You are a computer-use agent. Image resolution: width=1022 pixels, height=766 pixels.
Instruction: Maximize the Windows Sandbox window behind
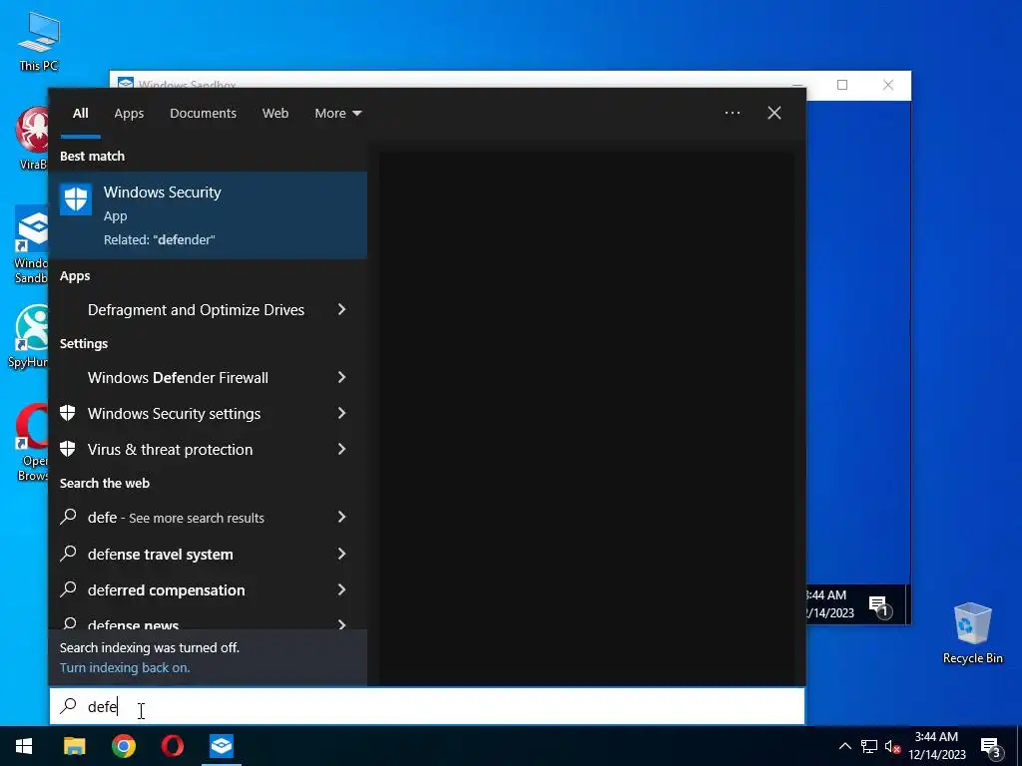(842, 85)
